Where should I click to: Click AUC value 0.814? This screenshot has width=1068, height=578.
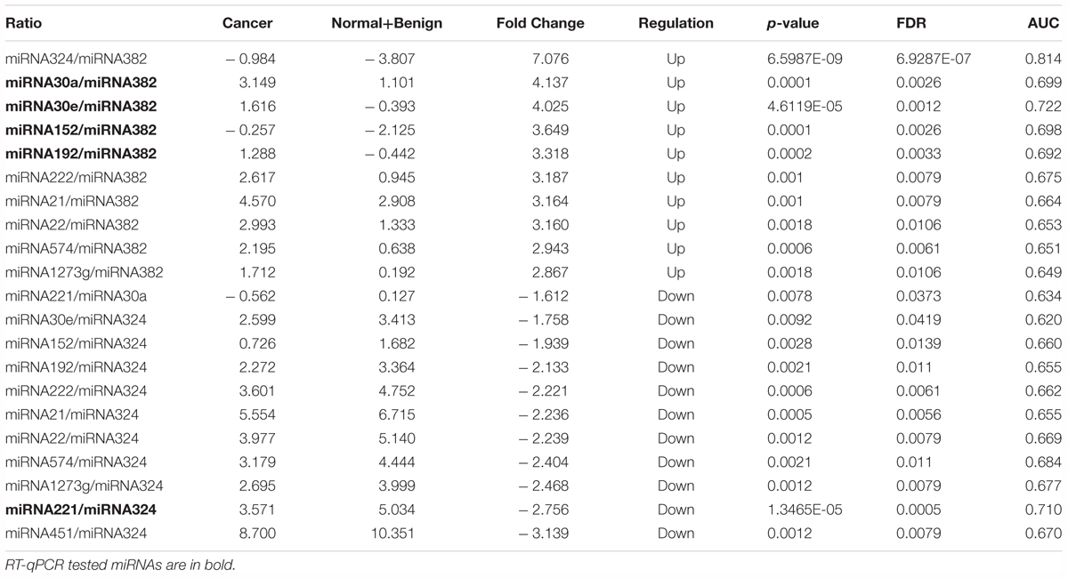click(1043, 60)
